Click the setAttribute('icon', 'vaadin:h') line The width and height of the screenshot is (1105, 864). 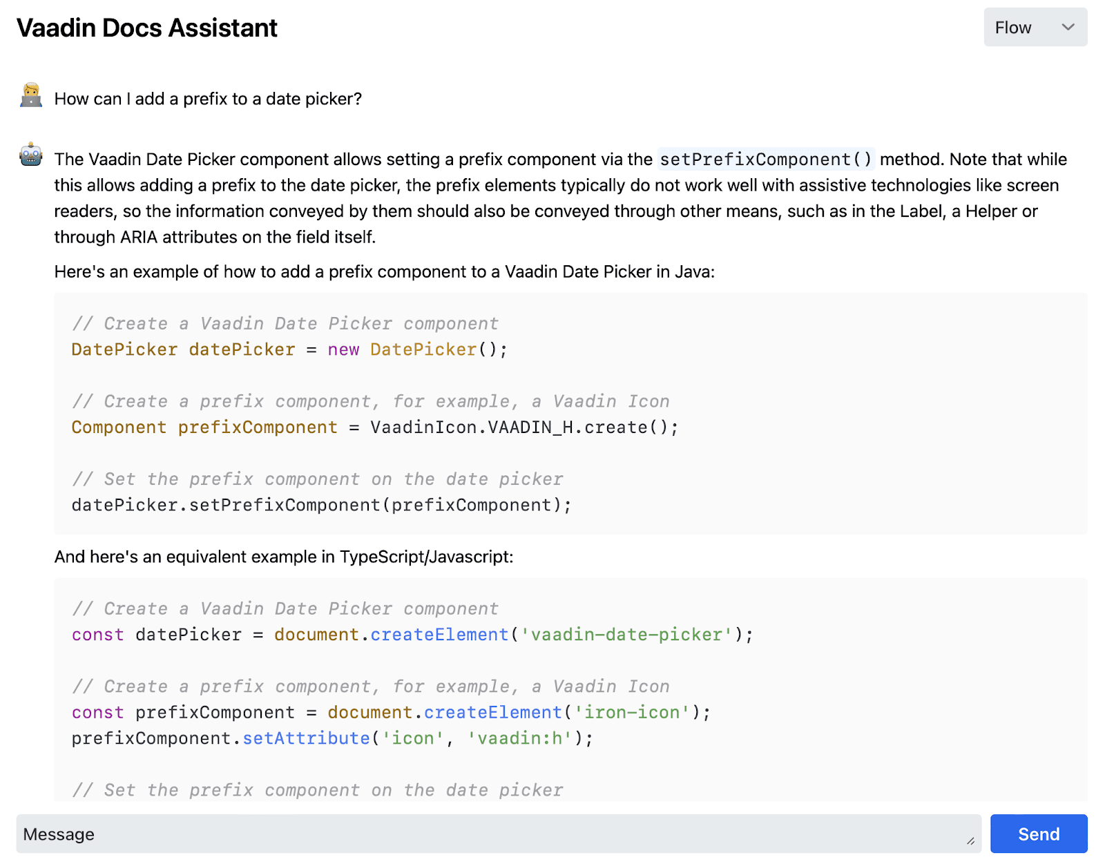coord(332,738)
